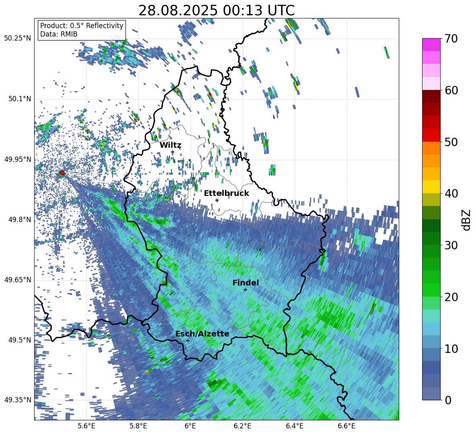Click the cross marker below Findel
The image size is (476, 434).
[245, 290]
